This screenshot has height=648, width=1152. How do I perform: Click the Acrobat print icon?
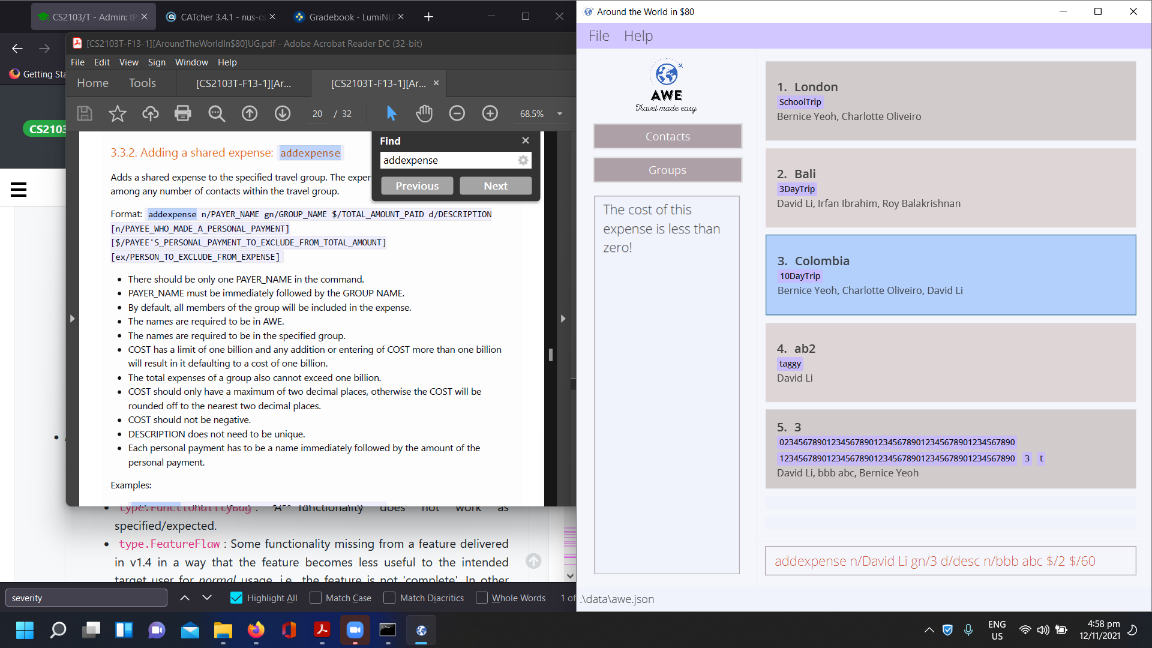tap(183, 113)
